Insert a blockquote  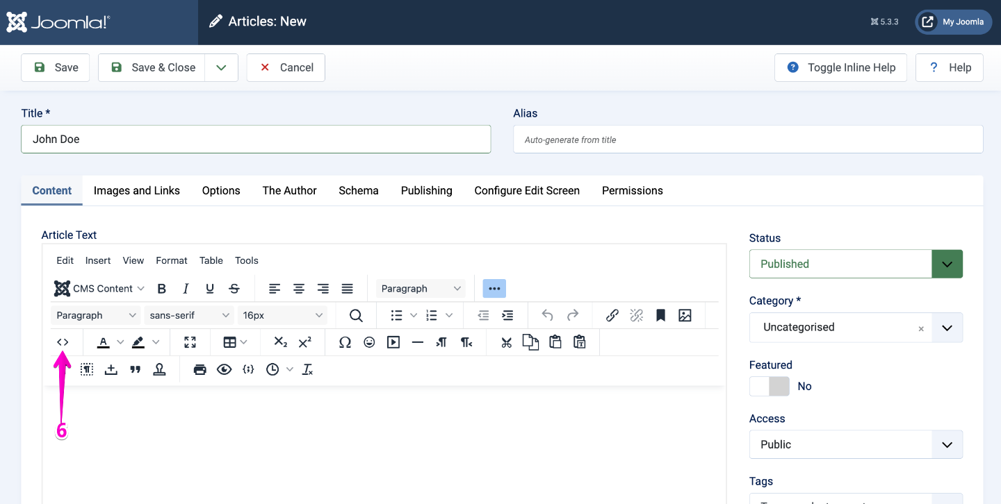136,370
